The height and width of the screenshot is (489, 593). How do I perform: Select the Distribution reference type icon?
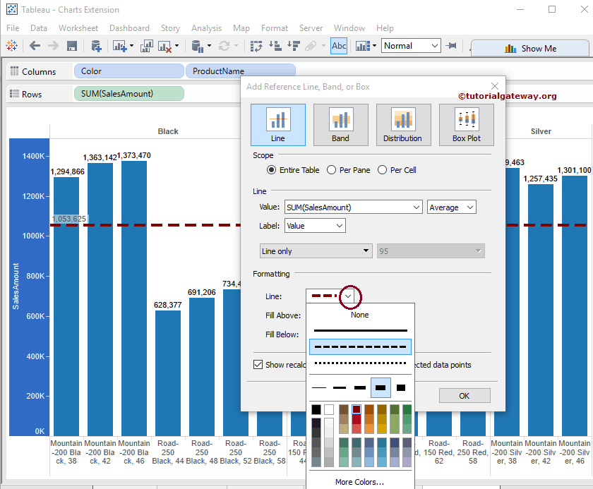(x=403, y=124)
